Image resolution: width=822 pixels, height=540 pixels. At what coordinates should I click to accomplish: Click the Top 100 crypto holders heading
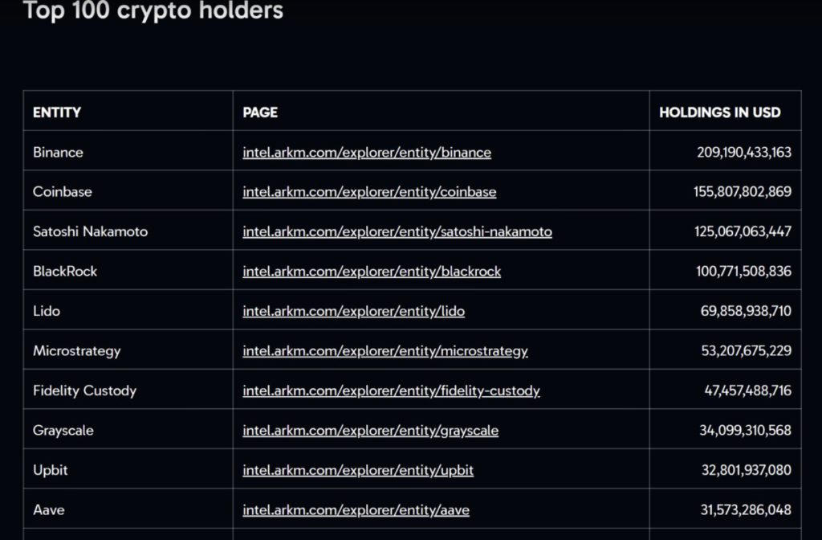click(x=153, y=10)
